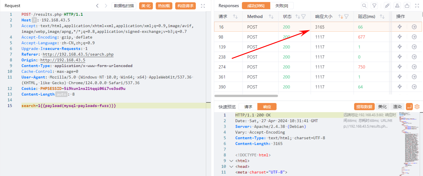Image resolution: width=423 pixels, height=176 pixels.
Task: Toggle the Content-Length auto badge
Action: pyautogui.click(x=61, y=94)
